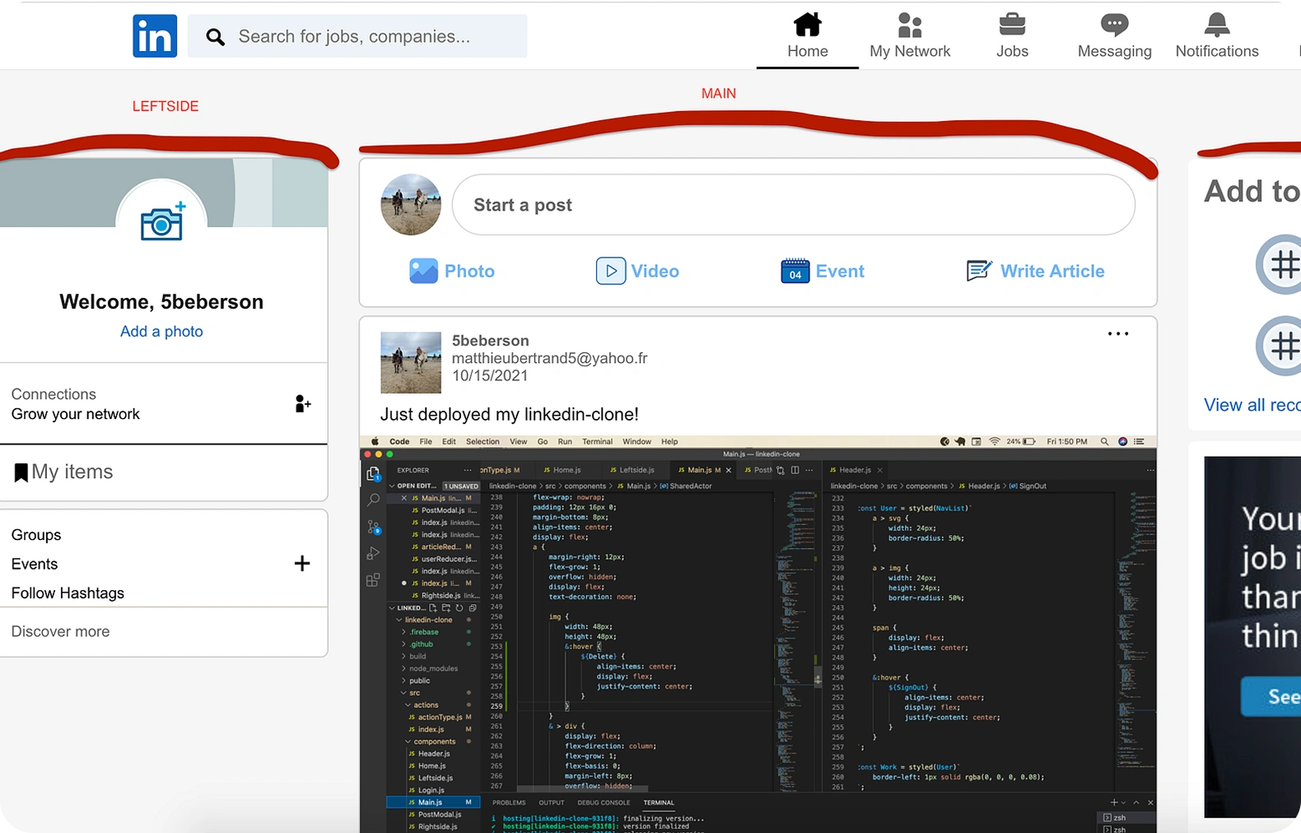Click the plus icon beside Events
Image resolution: width=1301 pixels, height=833 pixels.
(302, 564)
